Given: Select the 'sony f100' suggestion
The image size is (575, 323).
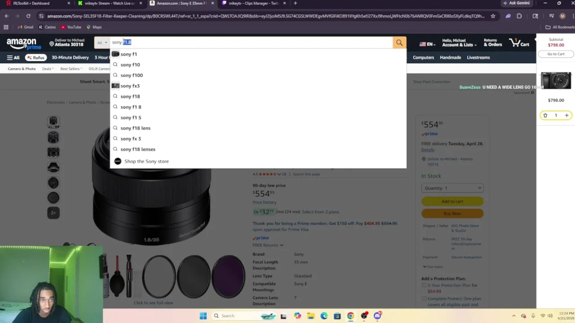Looking at the screenshot, I should pyautogui.click(x=258, y=75).
